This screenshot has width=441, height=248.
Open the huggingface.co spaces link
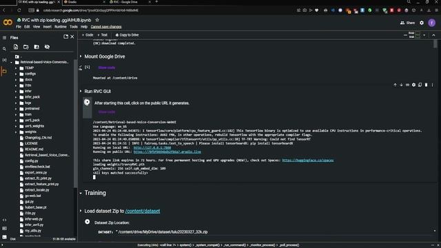pyautogui.click(x=308, y=161)
